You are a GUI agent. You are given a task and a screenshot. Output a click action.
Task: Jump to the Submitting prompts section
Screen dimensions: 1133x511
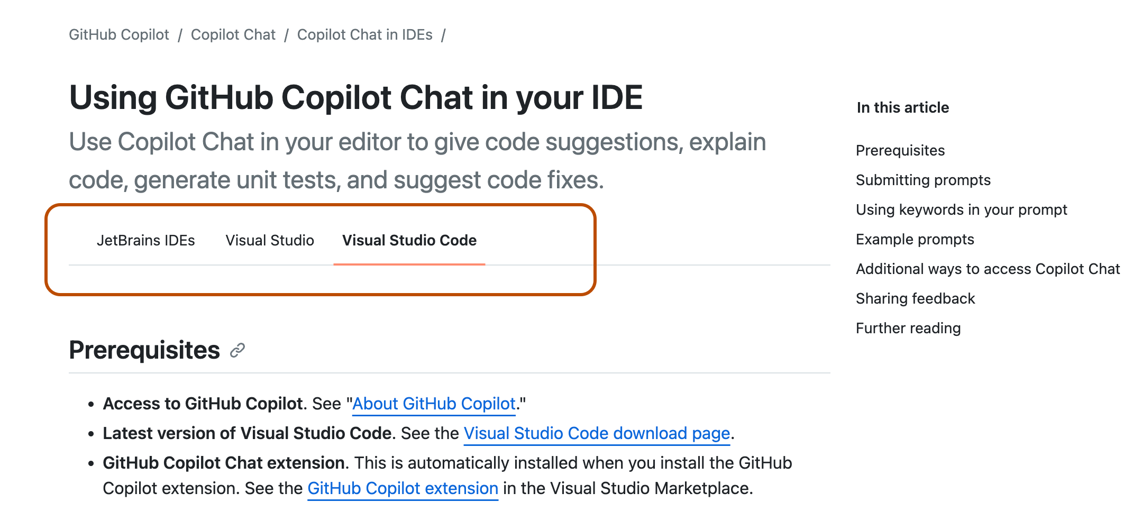(x=923, y=180)
